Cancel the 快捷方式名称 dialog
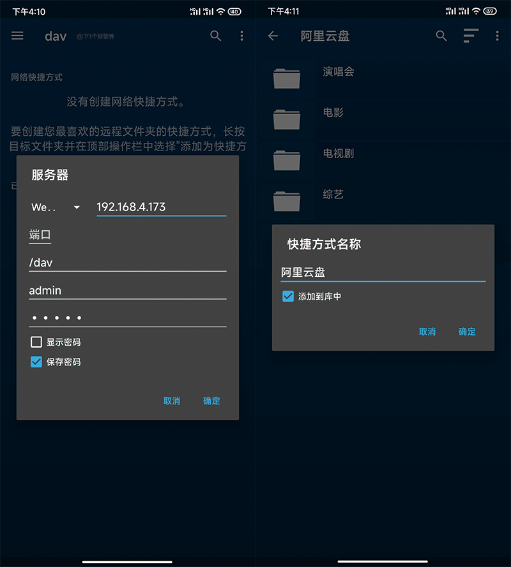Image resolution: width=511 pixels, height=567 pixels. pos(427,331)
